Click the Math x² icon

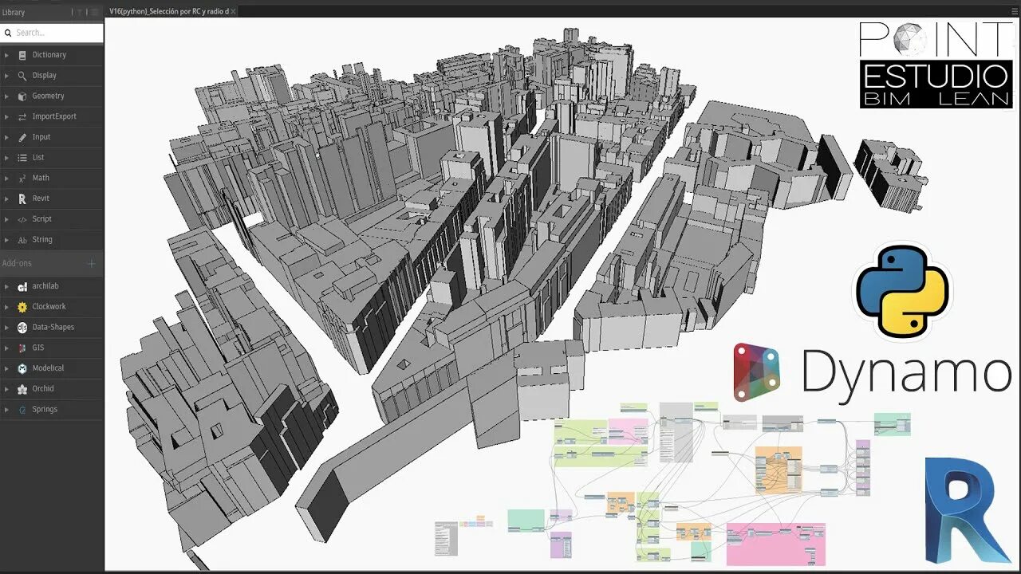tap(22, 178)
